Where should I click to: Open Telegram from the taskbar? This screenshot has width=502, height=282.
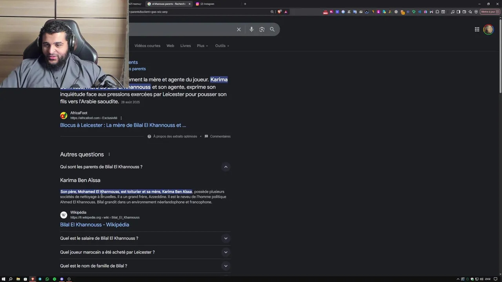point(40,279)
